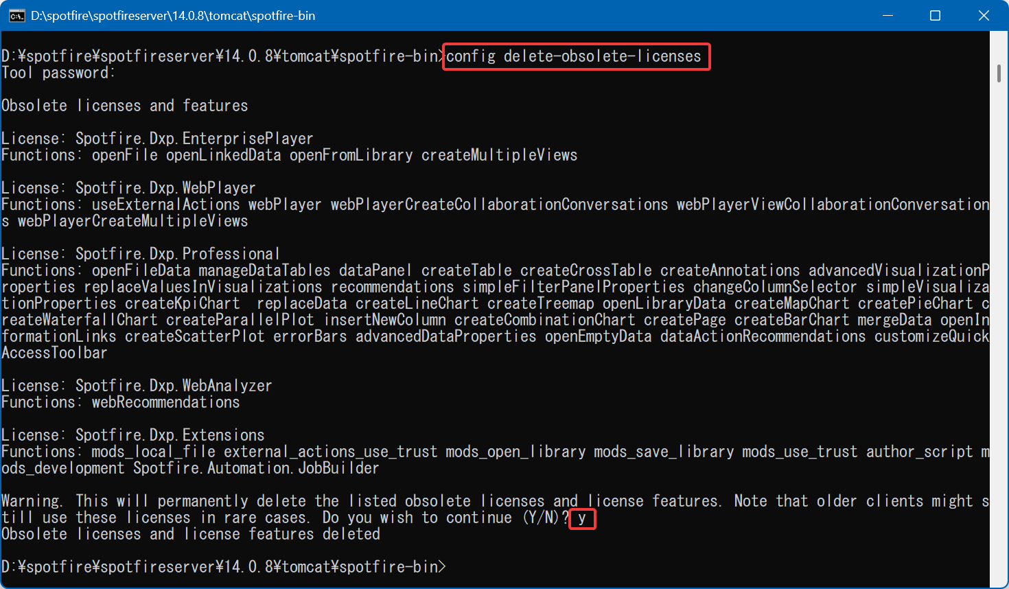Screen dimensions: 1009x589
Task: Click 'License: Spotfire.Dxp.Professional' line
Action: pos(141,254)
